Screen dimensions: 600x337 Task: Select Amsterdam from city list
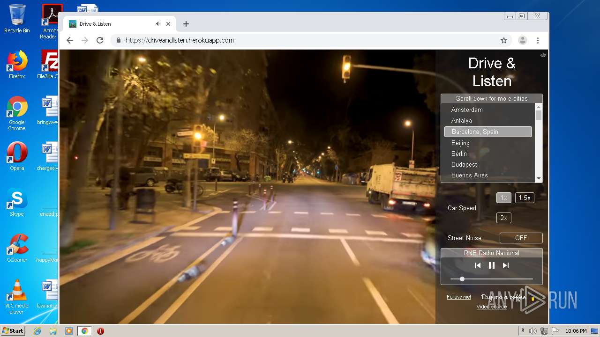488,110
